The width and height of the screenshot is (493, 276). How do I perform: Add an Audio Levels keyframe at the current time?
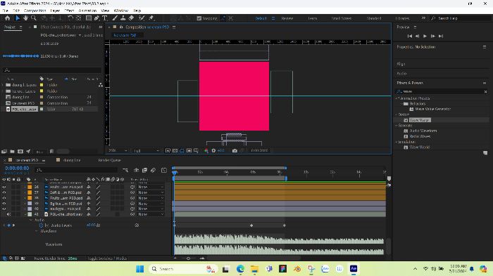[x=8, y=225]
